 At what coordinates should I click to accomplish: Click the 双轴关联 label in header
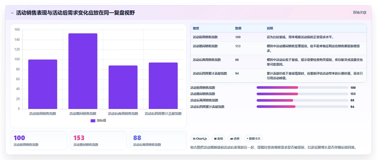pos(360,13)
